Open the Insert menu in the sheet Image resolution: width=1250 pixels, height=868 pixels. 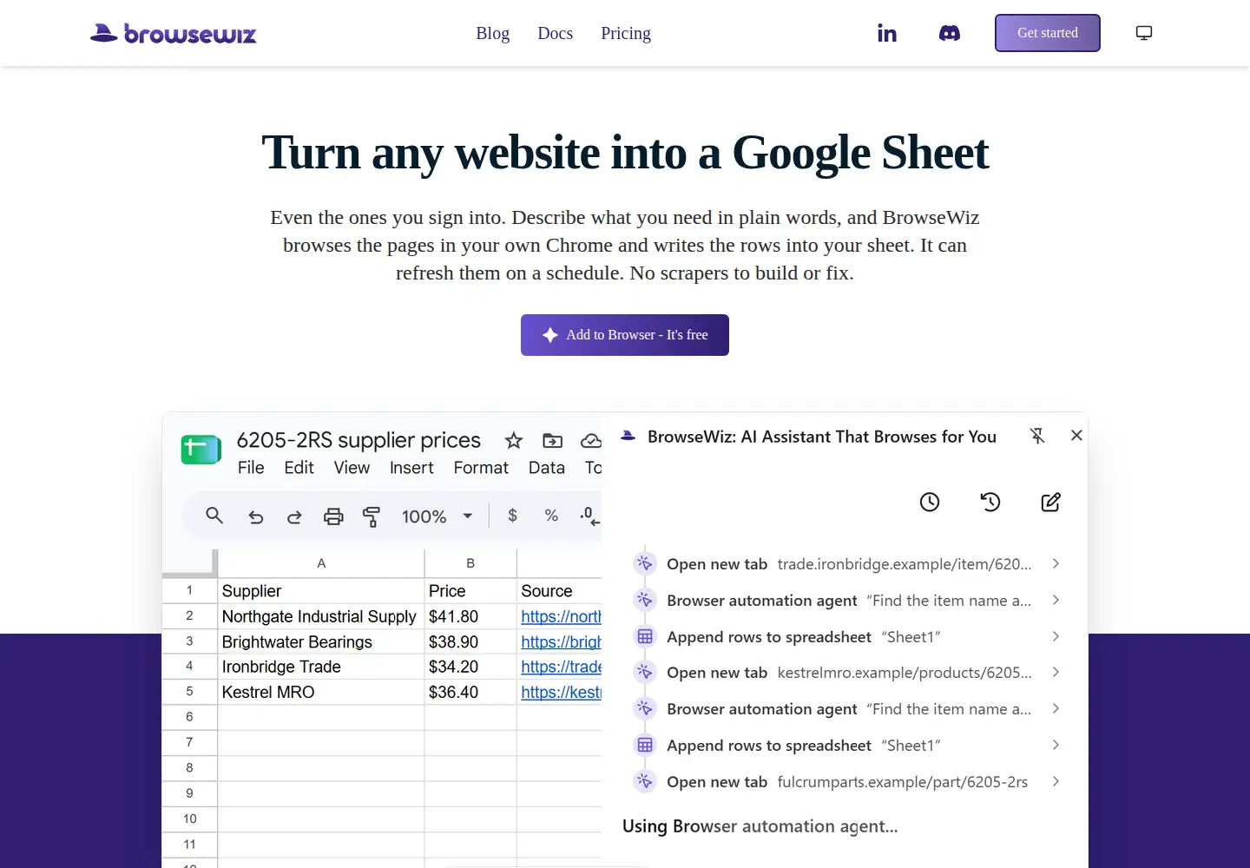[411, 468]
